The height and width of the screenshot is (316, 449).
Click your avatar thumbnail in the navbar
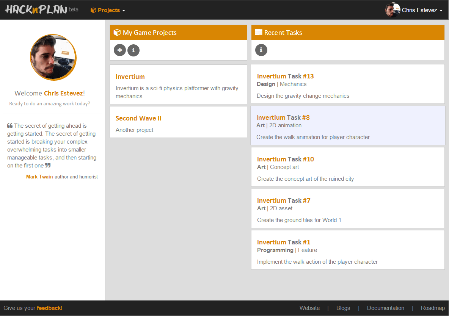click(392, 10)
